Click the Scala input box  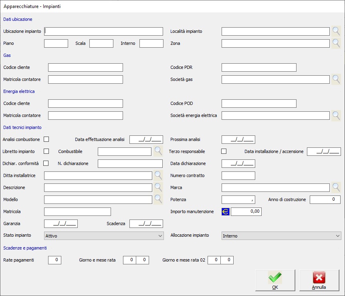click(x=101, y=43)
